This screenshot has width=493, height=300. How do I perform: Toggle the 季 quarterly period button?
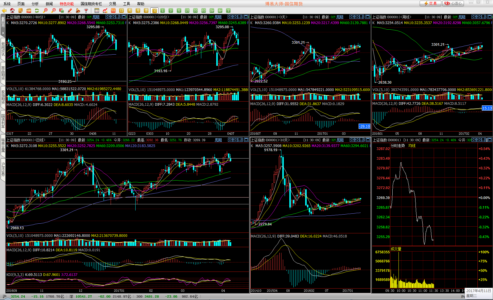pos(146,11)
